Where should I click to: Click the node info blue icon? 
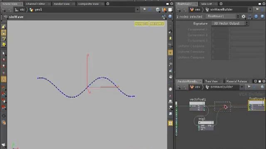(x=256, y=17)
